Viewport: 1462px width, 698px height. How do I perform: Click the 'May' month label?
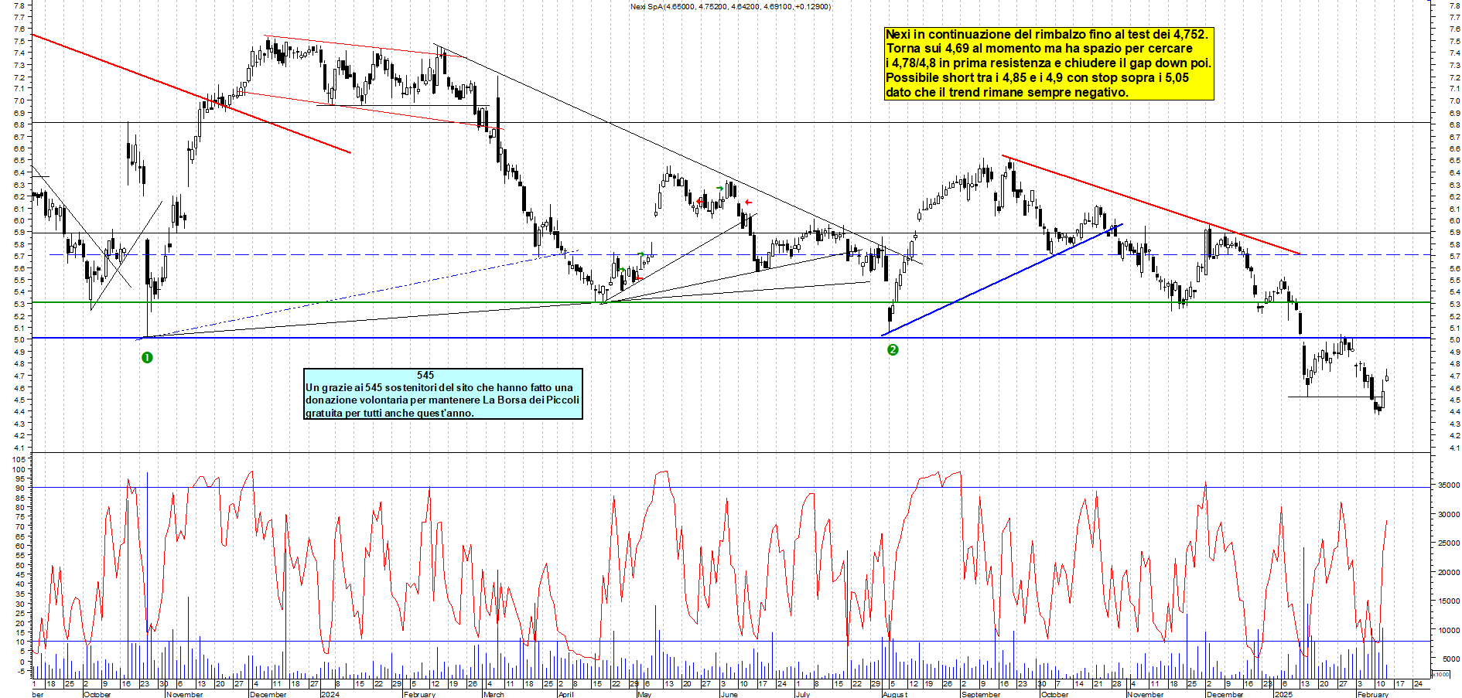[x=644, y=694]
